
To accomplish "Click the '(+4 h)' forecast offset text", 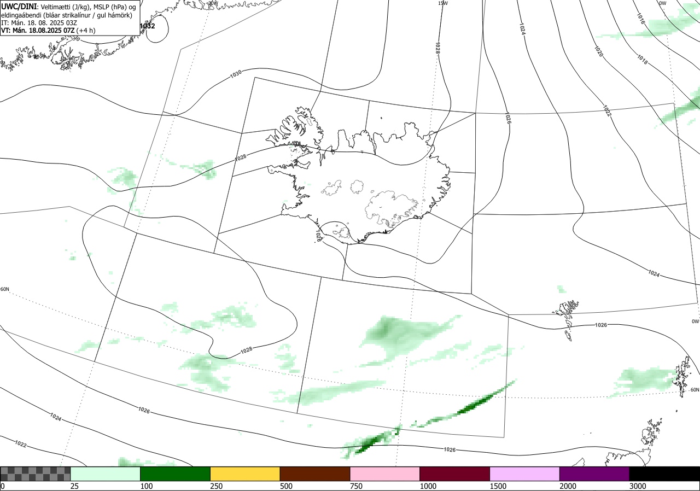I will (86, 31).
